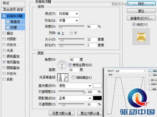157x117 pixels.
Task: Click the 深度 value field showing 90
Action: [x=92, y=27]
